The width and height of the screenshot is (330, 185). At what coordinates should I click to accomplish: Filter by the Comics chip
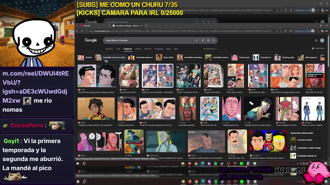[x=85, y=57]
